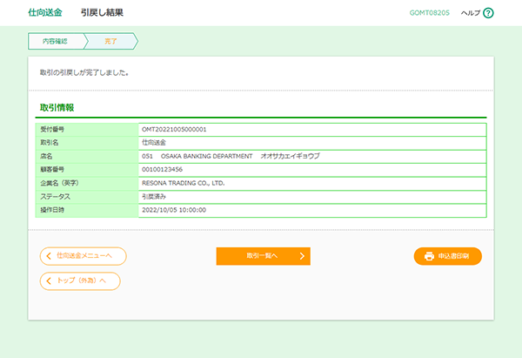Click the 取引情報 section heading
The width and height of the screenshot is (522, 358).
pos(57,108)
